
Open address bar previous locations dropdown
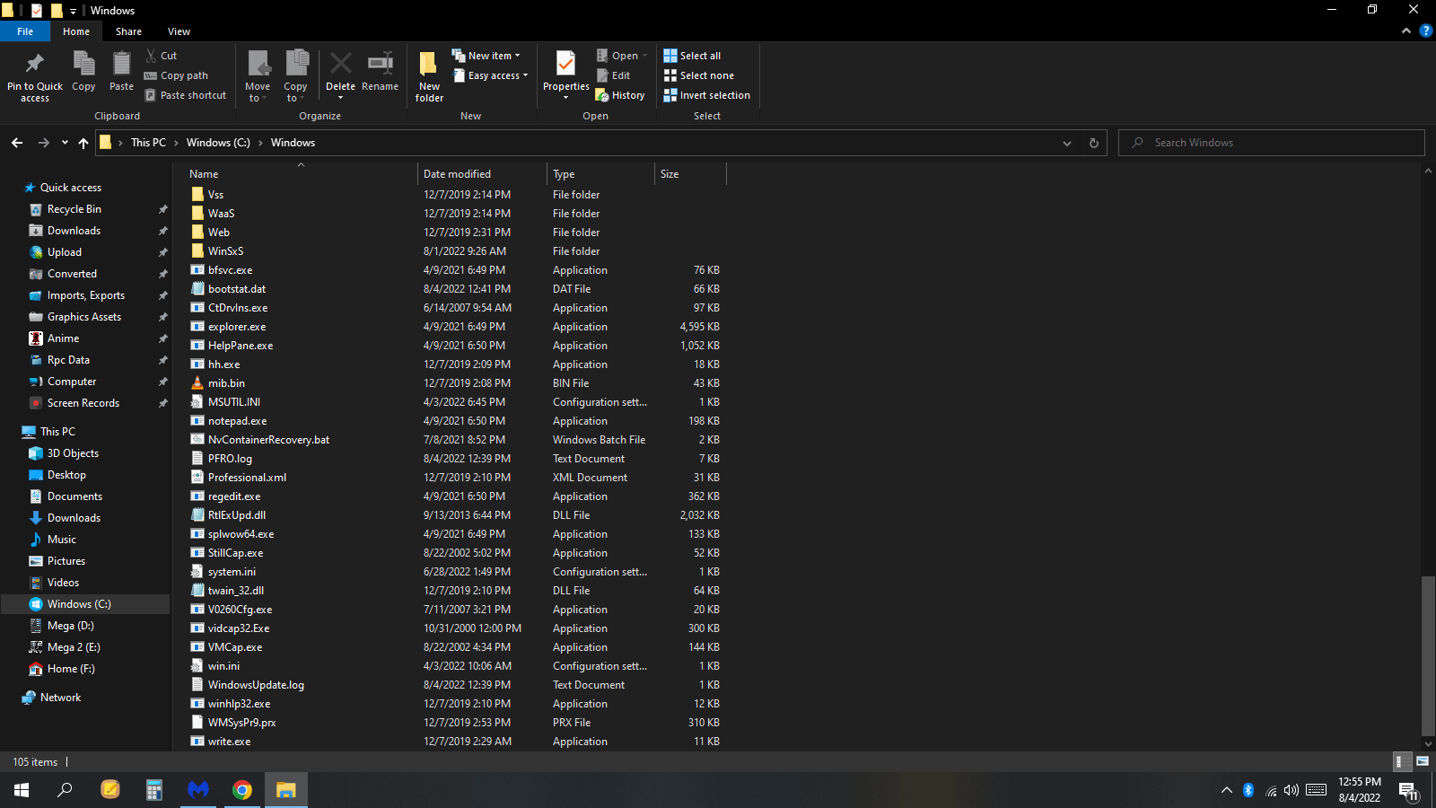1066,143
